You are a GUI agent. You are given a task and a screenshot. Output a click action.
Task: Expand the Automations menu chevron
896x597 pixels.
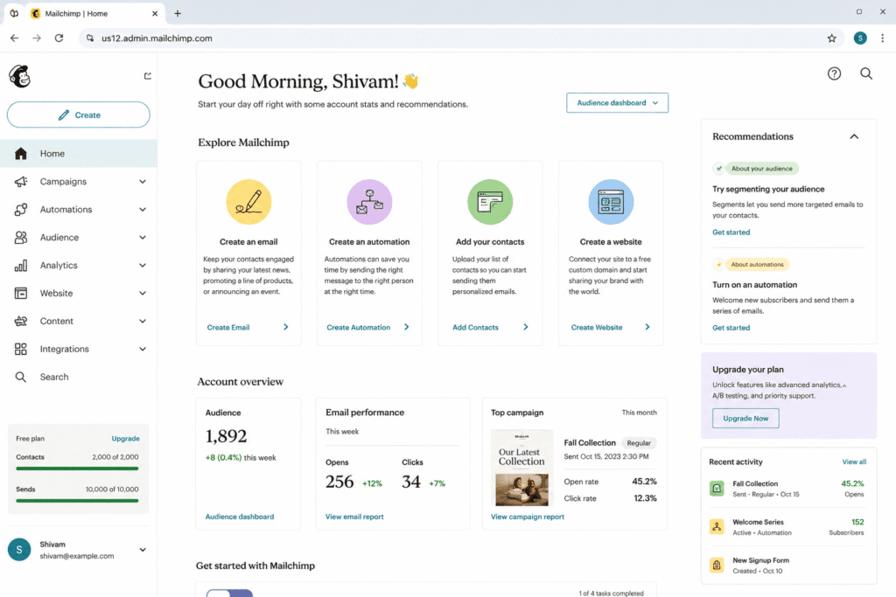[x=143, y=210]
